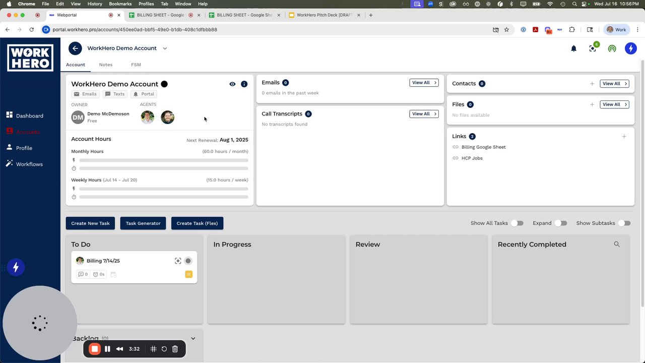View all Files

pyautogui.click(x=614, y=104)
